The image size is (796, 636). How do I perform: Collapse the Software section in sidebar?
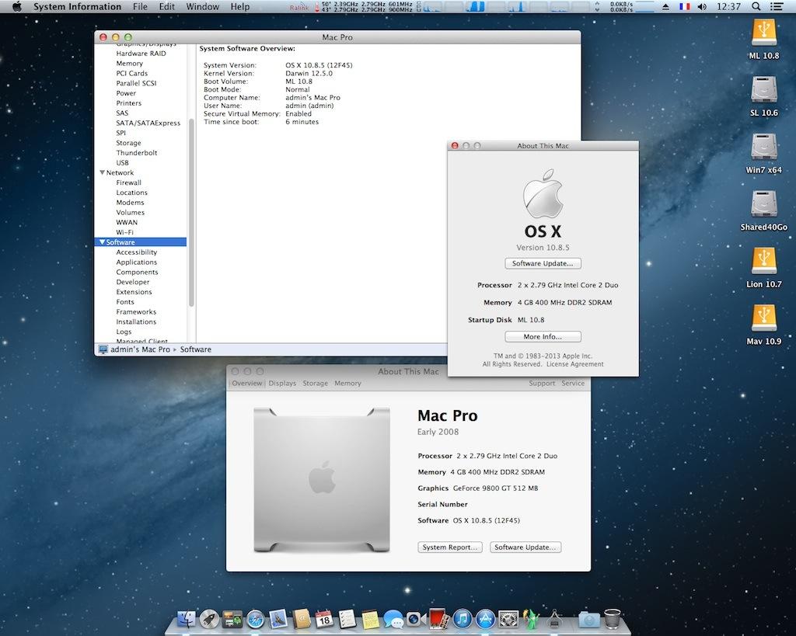(101, 242)
